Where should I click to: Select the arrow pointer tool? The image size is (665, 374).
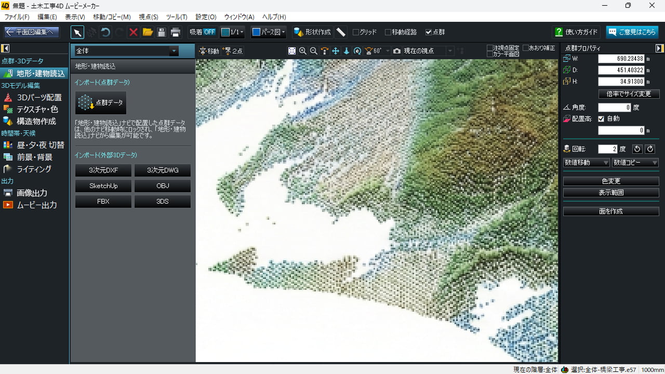(x=77, y=32)
